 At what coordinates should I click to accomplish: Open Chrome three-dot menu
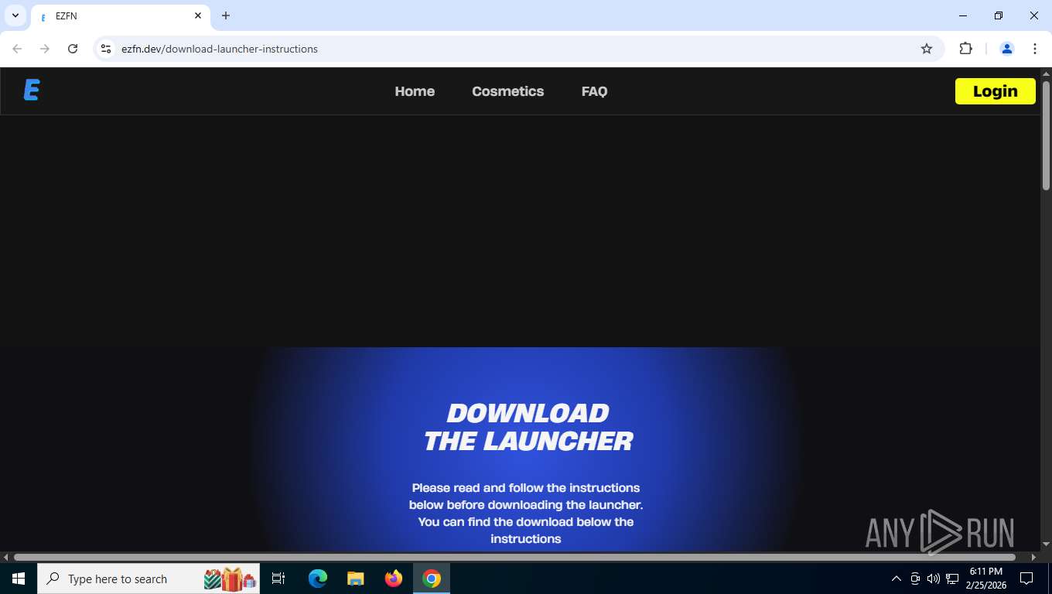(x=1035, y=49)
